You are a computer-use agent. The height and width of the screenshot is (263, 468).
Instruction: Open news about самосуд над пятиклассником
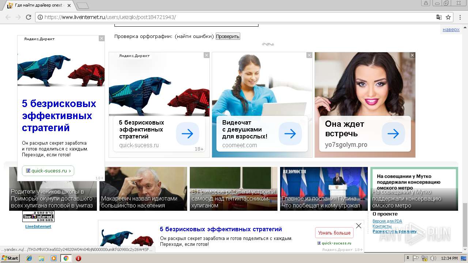[234, 189]
